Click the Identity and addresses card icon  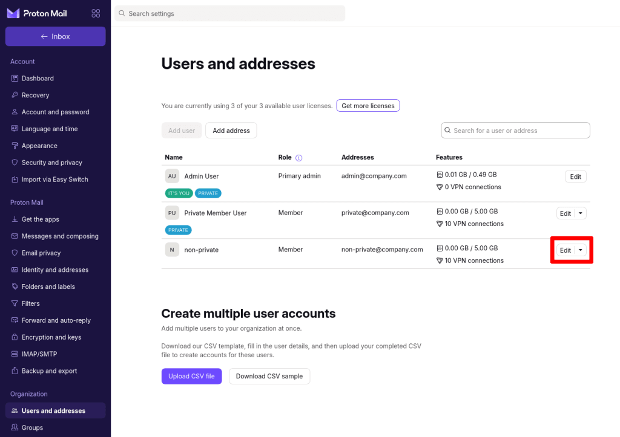[15, 270]
